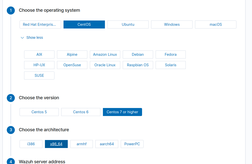Pick Raspbian OS option
This screenshot has width=252, height=164.
click(138, 65)
